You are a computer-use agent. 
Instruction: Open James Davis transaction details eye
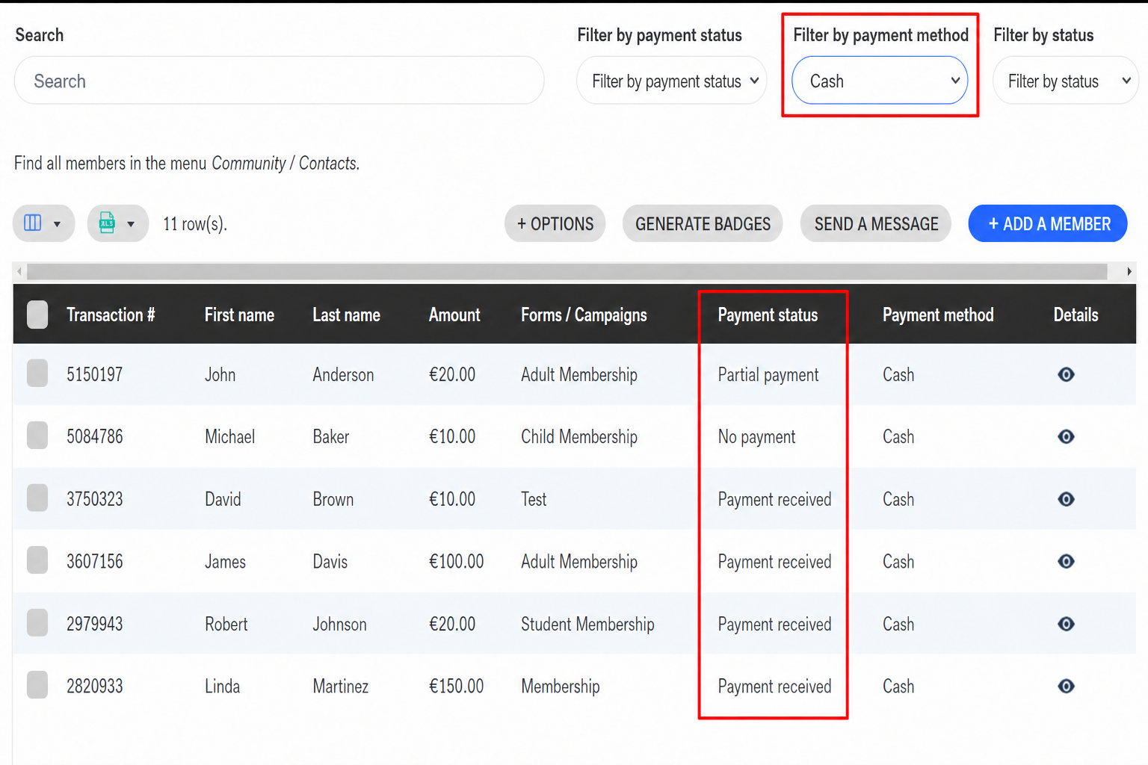1066,561
